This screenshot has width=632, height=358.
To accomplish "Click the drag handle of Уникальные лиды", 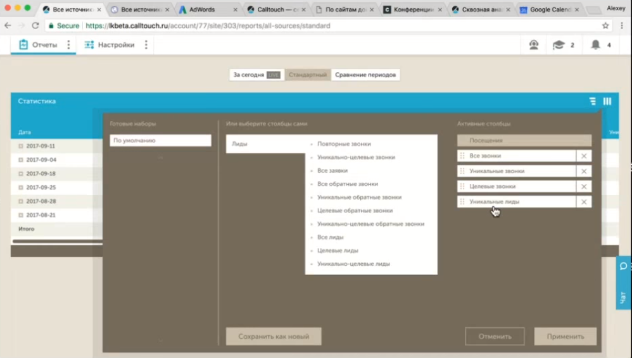I will pos(462,202).
